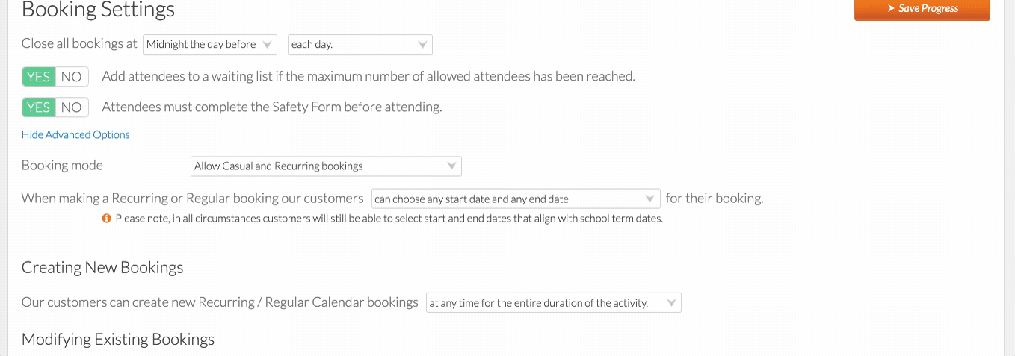The height and width of the screenshot is (356, 1015).
Task: Open the each day dropdown
Action: point(360,45)
